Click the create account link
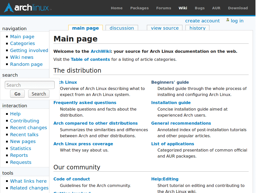 (x=202, y=21)
